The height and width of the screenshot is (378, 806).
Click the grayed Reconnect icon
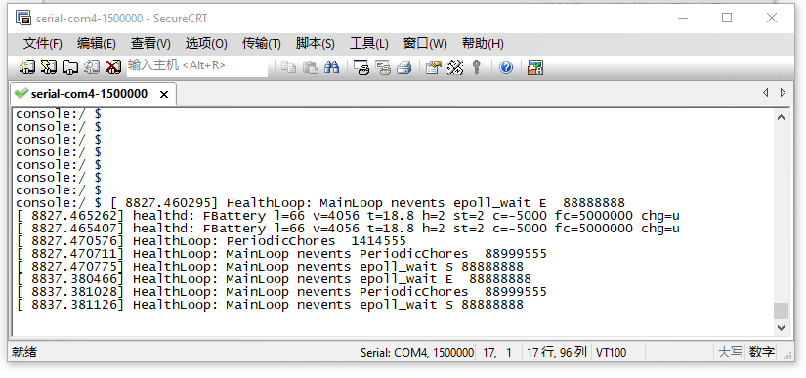(x=92, y=67)
